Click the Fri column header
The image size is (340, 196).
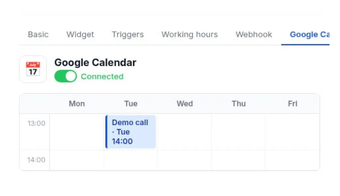[x=293, y=104]
